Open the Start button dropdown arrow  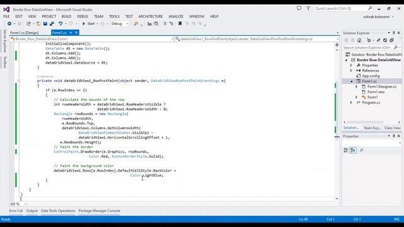coord(97,24)
